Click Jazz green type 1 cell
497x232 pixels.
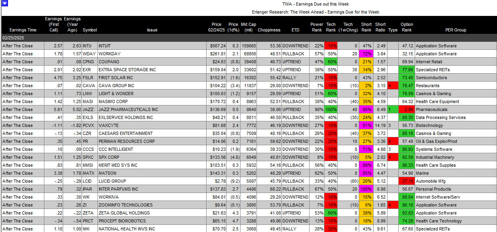click(x=393, y=109)
